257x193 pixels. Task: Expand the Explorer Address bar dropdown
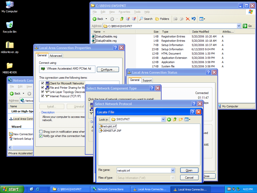239,26
